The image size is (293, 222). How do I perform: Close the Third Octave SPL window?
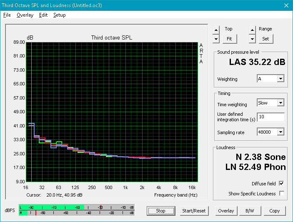coord(286,5)
